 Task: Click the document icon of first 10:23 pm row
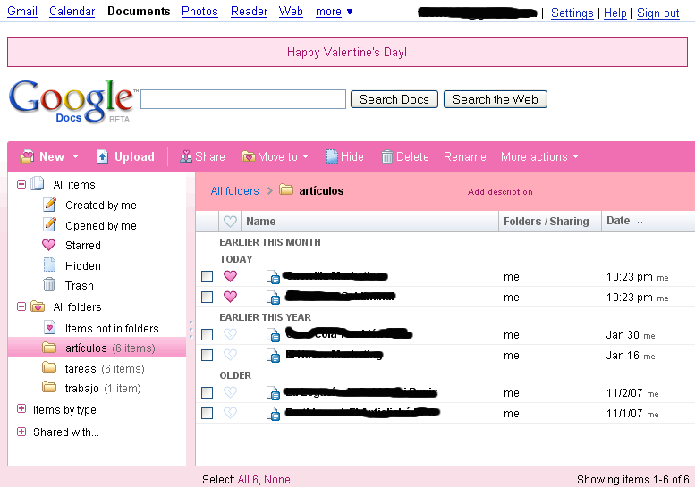pyautogui.click(x=274, y=277)
